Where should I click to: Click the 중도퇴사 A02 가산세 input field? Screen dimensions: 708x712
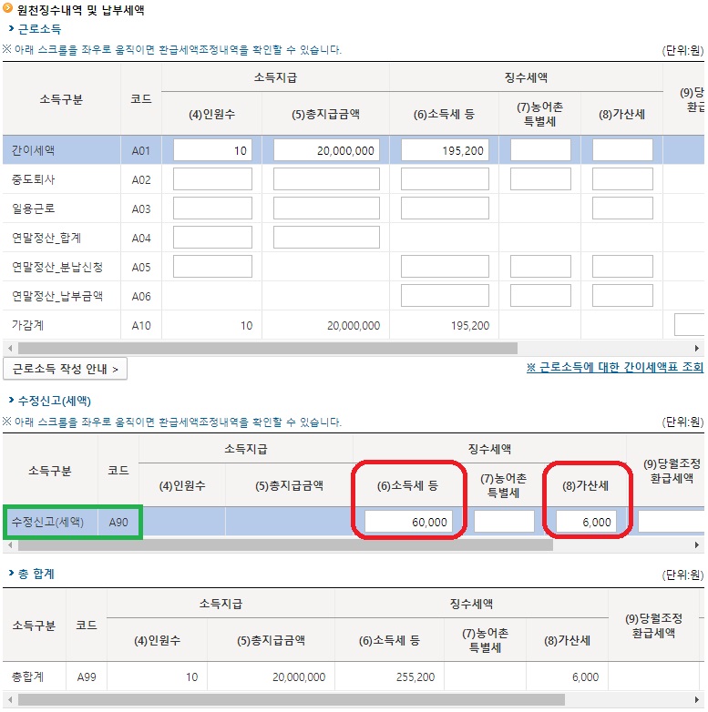pos(622,179)
